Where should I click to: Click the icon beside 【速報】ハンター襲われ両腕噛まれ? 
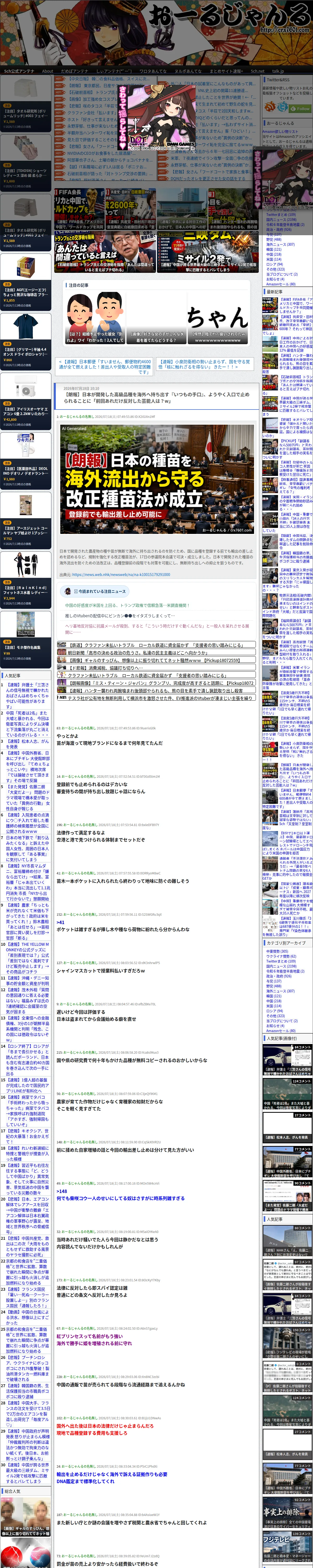tap(61, 690)
